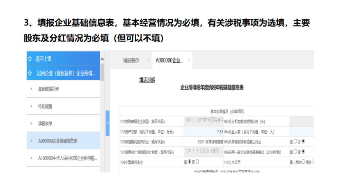Click the label 102分支机构就地纳税比例(%)

click(x=244, y=121)
